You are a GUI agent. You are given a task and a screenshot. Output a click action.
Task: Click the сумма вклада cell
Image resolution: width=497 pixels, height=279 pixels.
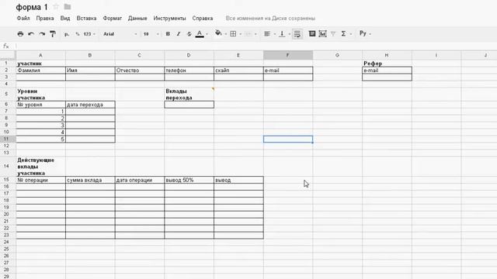coord(90,180)
